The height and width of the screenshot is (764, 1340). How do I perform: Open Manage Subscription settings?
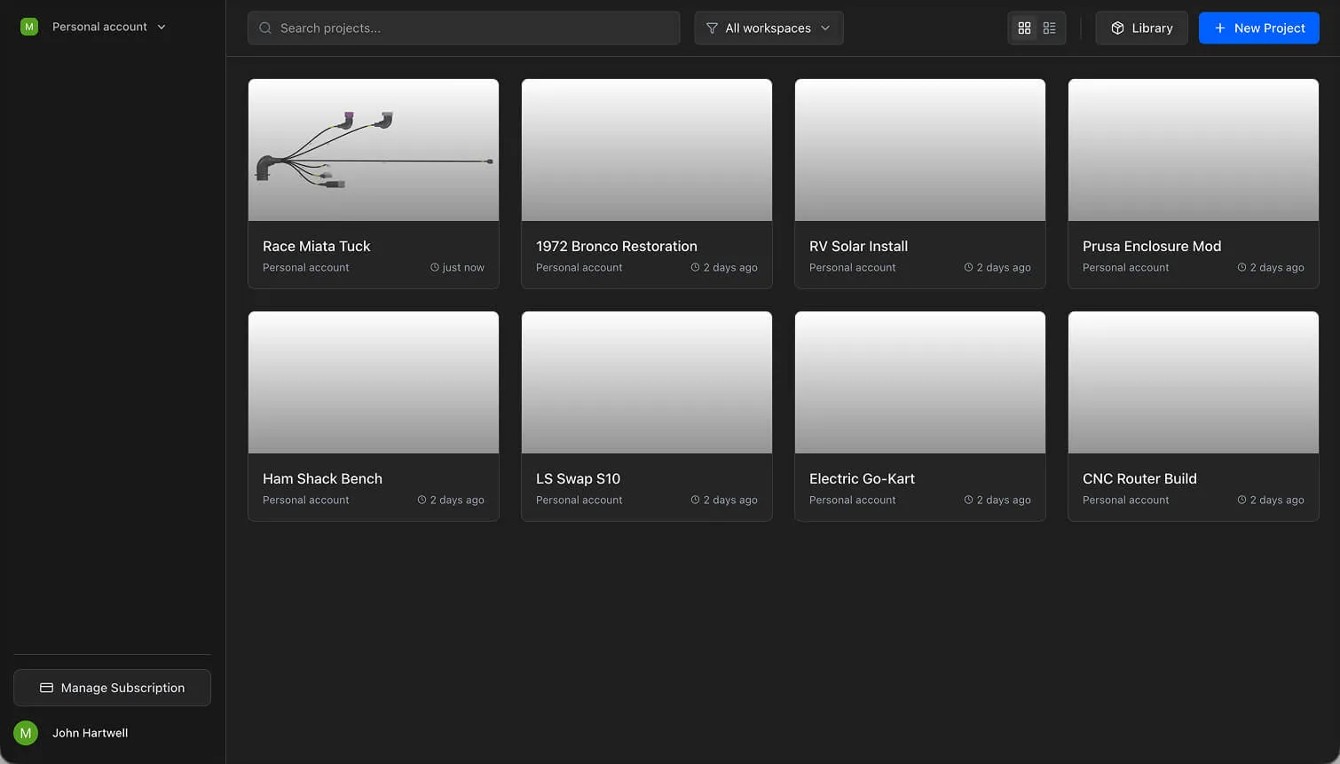coord(112,688)
